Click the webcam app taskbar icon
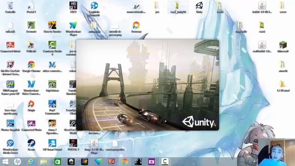Viewport: 295px width, 166px height. (x=71, y=162)
